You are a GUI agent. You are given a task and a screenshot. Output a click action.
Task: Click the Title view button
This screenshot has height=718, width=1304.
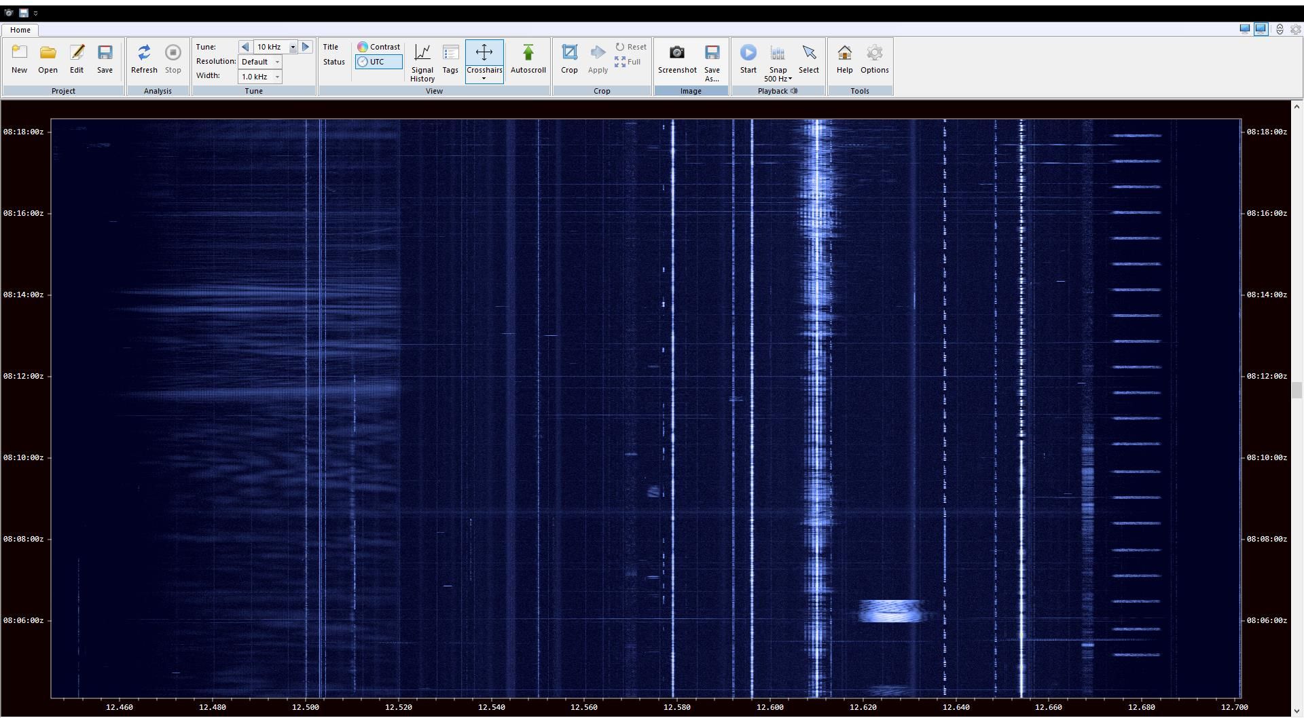click(x=331, y=47)
